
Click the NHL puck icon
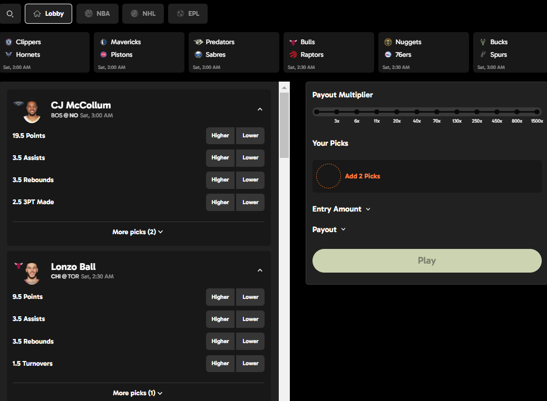(134, 14)
